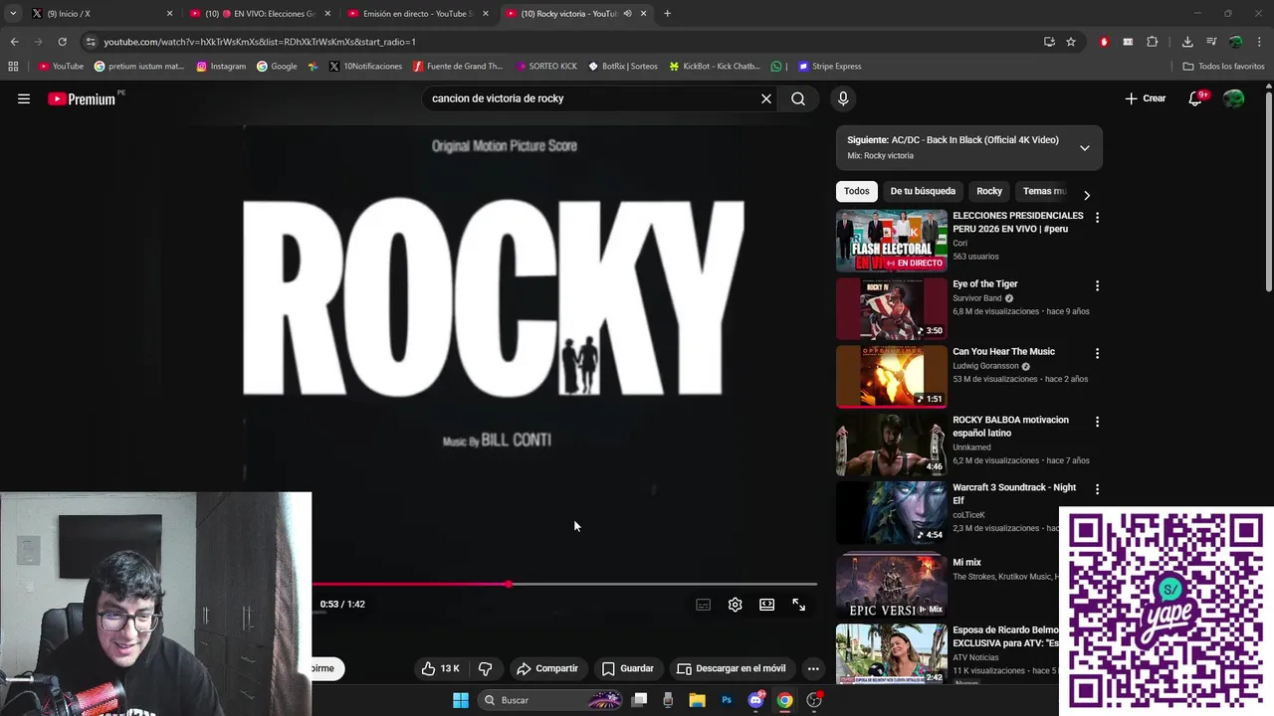Click Descargar en el móvil
Viewport: 1274px width, 716px height.
pos(732,668)
